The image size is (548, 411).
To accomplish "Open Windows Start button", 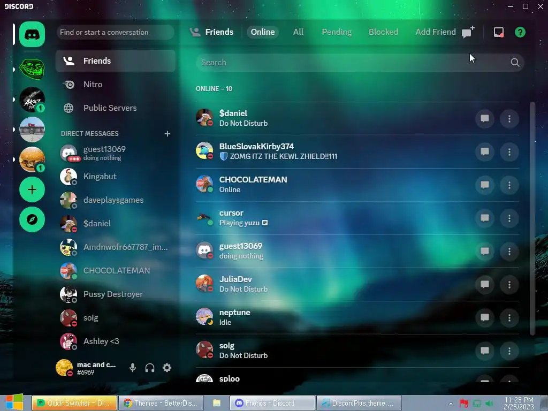I will pos(14,402).
